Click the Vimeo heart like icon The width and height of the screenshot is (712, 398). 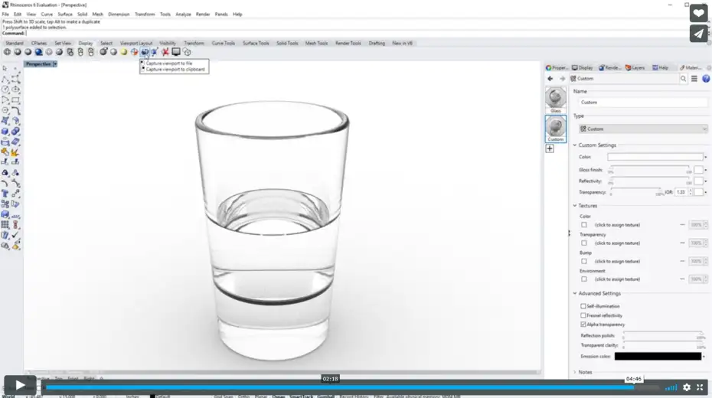coord(698,13)
